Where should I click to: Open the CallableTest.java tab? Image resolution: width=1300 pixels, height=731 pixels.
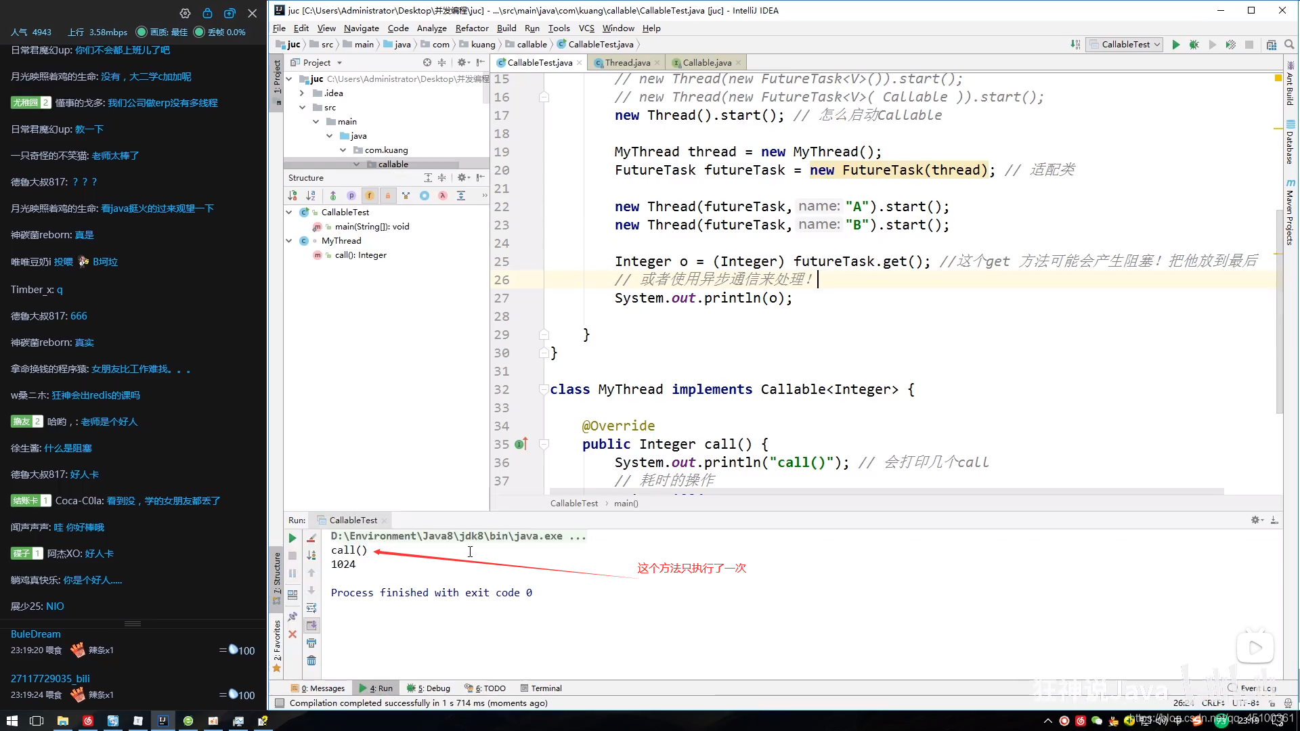point(536,62)
